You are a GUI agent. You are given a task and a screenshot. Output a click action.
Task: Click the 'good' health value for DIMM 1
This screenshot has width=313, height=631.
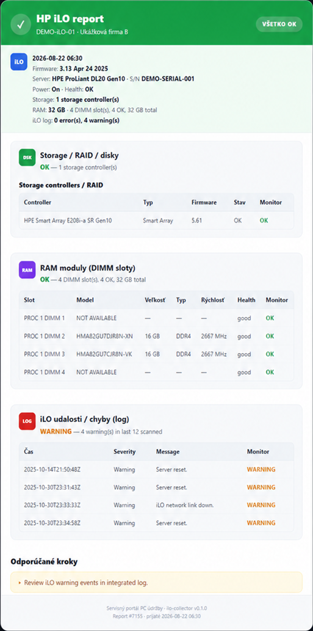point(244,318)
